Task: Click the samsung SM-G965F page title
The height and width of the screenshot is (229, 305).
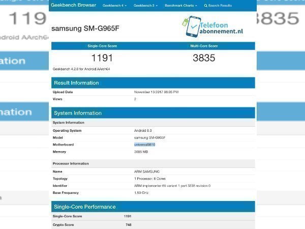Action: [x=85, y=28]
